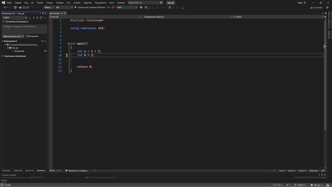Click the outgoing/incoming commits indicator in the status bar

tap(278, 185)
